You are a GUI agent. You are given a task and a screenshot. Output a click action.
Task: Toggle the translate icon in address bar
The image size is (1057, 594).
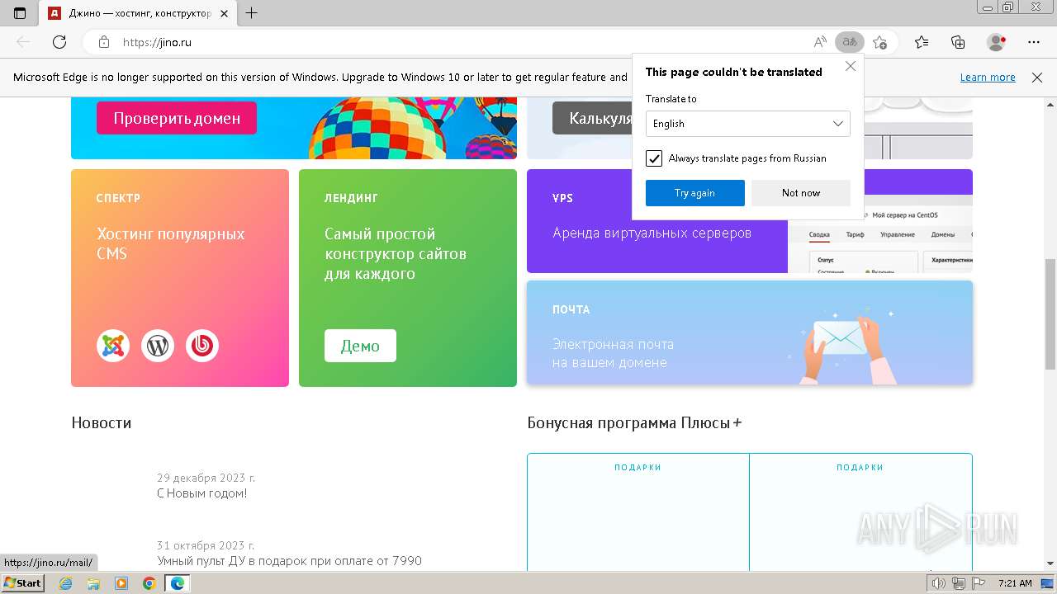coord(849,42)
